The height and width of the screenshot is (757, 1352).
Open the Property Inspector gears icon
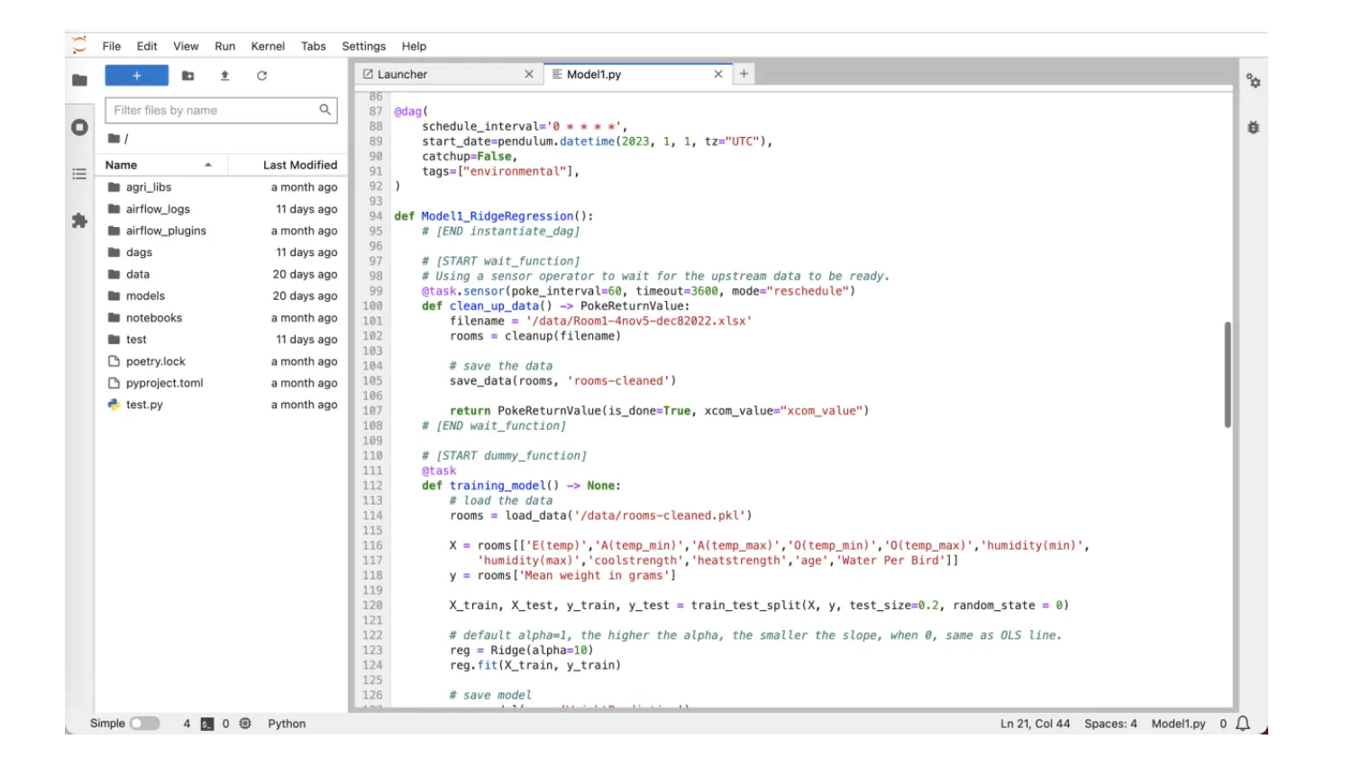coord(1253,80)
